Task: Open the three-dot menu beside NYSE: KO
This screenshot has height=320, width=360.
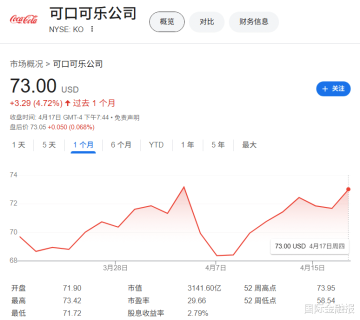Action: click(x=92, y=29)
